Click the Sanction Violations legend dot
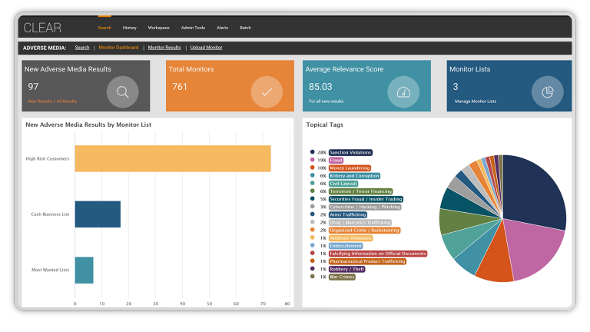The width and height of the screenshot is (590, 332). (312, 152)
